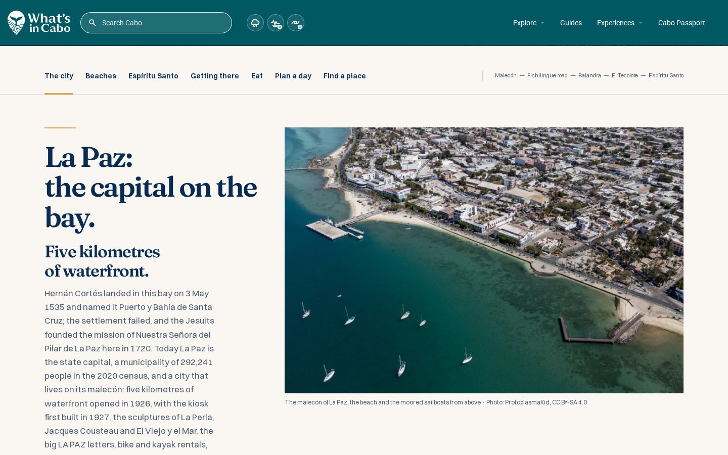Open the Getting there tab
This screenshot has height=455, width=728.
214,76
